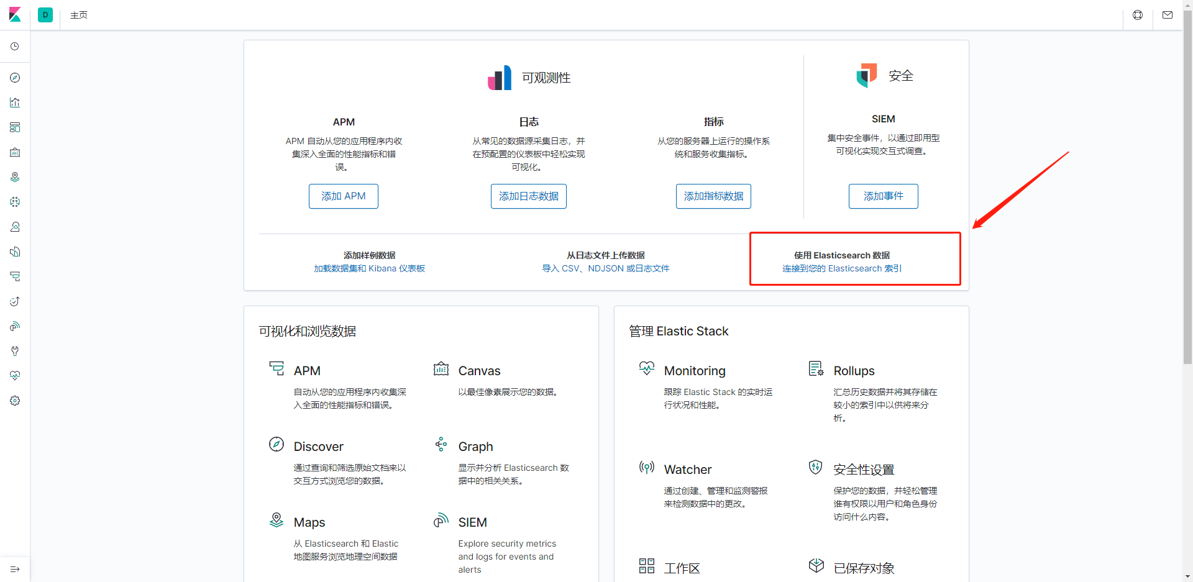Click the page vertical scrollbar

(1187, 186)
